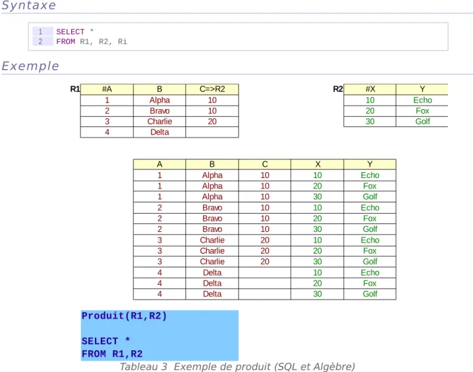Click Echo in the Delta product row
Image resolution: width=473 pixels, height=372 pixels.
click(x=370, y=272)
